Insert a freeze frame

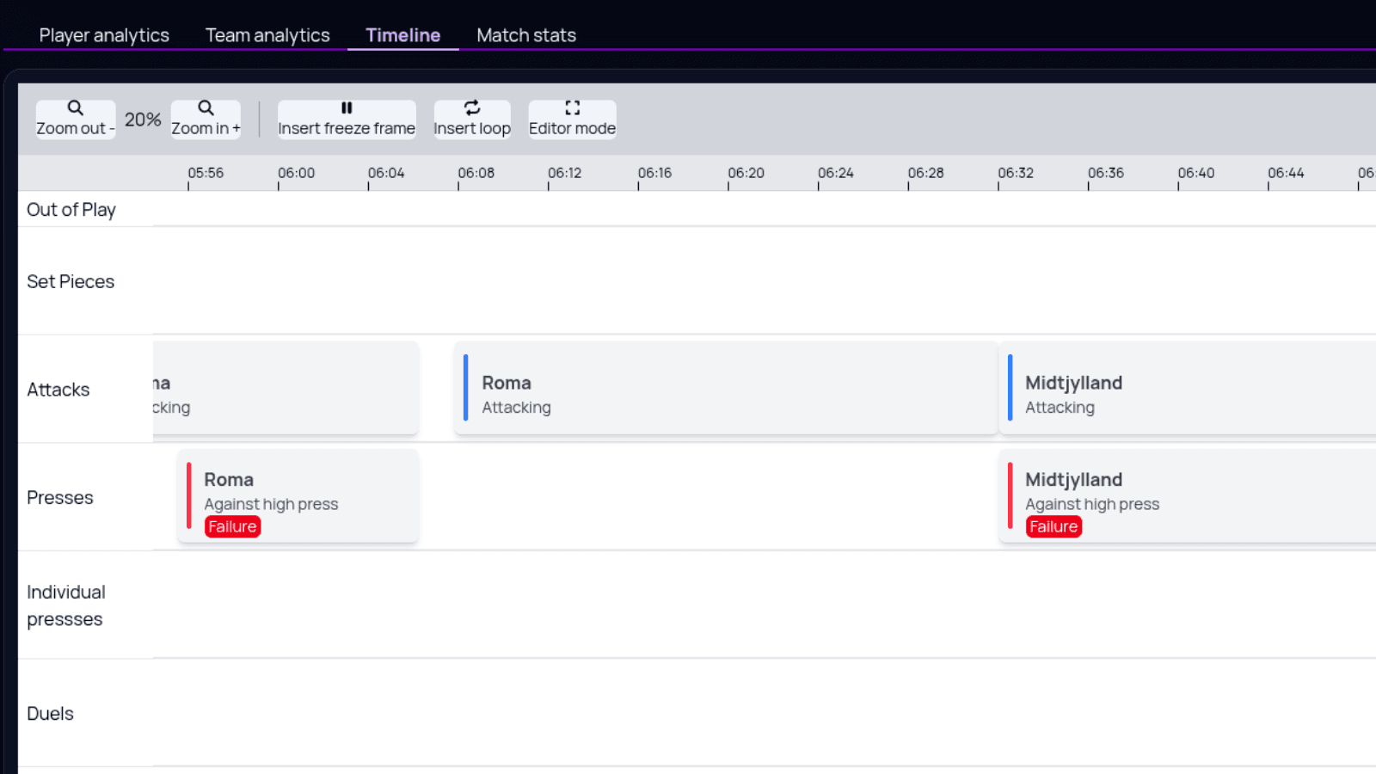pyautogui.click(x=346, y=120)
